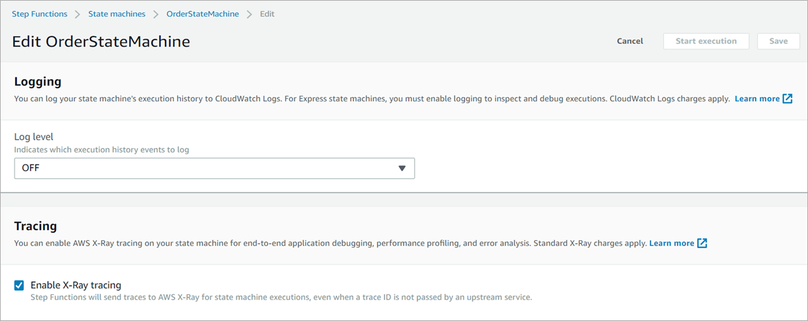Click the Enable X-Ray tracing label

click(76, 285)
